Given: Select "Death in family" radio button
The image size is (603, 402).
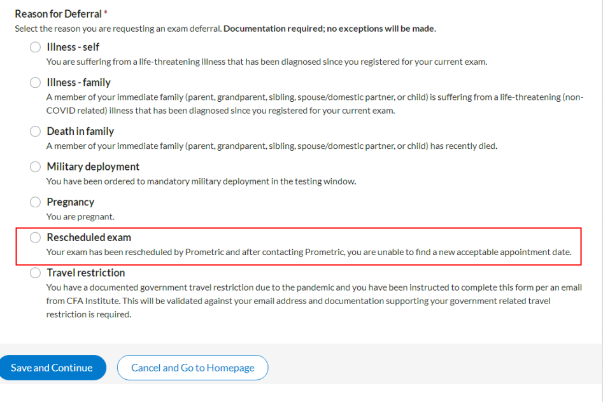Looking at the screenshot, I should (35, 132).
